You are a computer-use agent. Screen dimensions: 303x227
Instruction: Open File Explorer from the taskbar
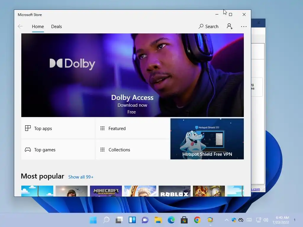coord(158,220)
